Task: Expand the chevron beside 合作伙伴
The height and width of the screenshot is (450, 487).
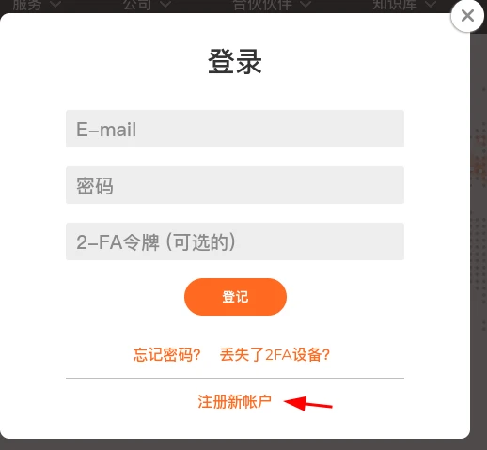Action: 306,5
